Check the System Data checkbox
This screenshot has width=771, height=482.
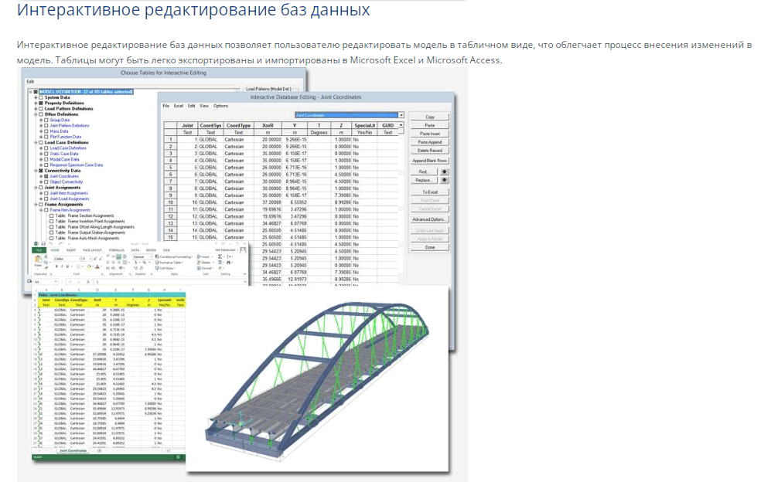tap(41, 97)
